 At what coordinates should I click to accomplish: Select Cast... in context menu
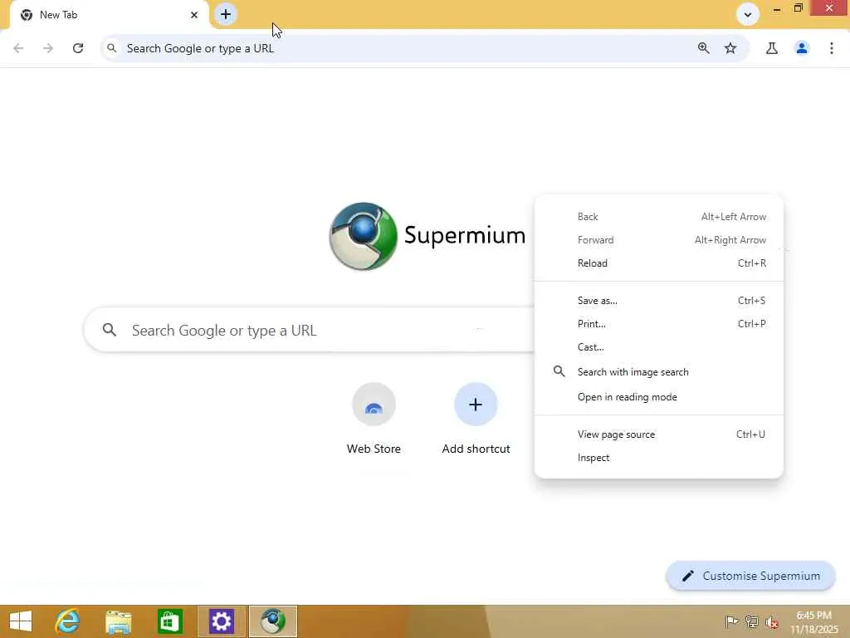point(658,347)
